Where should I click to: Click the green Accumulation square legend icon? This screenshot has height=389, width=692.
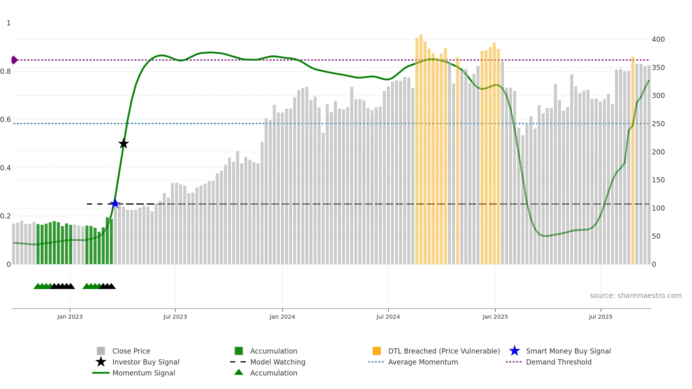coord(239,351)
